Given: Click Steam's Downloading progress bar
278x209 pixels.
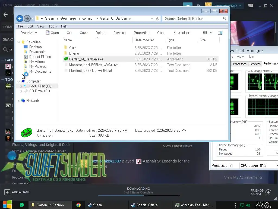Looking at the screenshot, I should click(x=139, y=195).
